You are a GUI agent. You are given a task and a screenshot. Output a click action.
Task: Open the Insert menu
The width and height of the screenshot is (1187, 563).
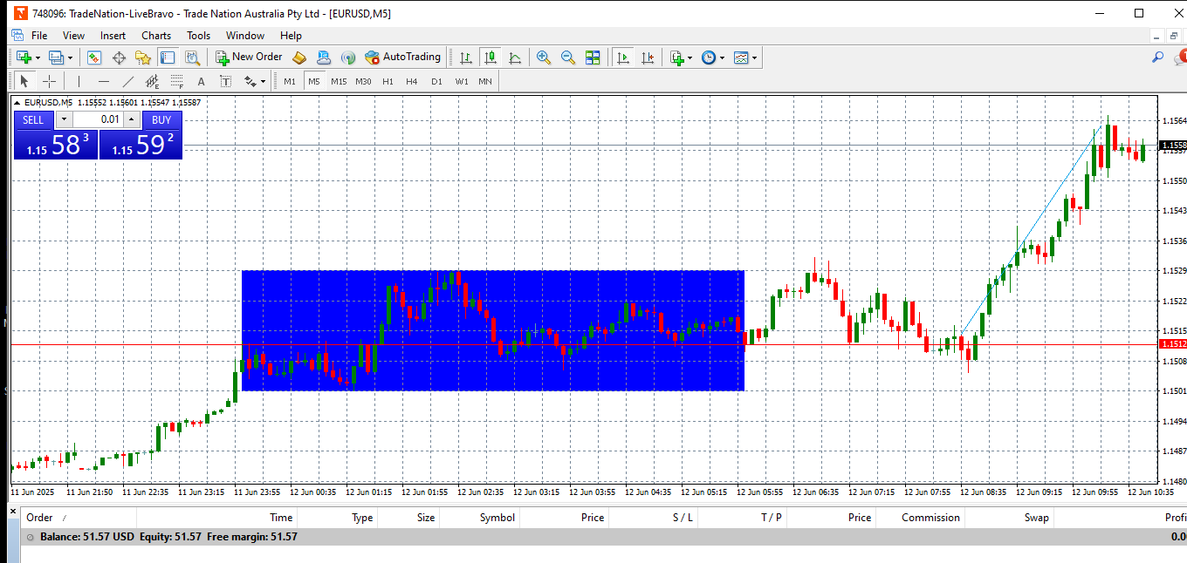[x=113, y=36]
